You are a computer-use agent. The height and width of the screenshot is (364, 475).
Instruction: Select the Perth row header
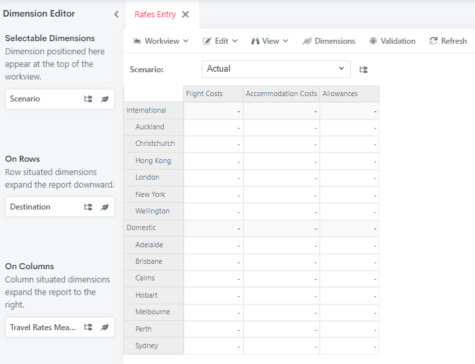point(154,329)
